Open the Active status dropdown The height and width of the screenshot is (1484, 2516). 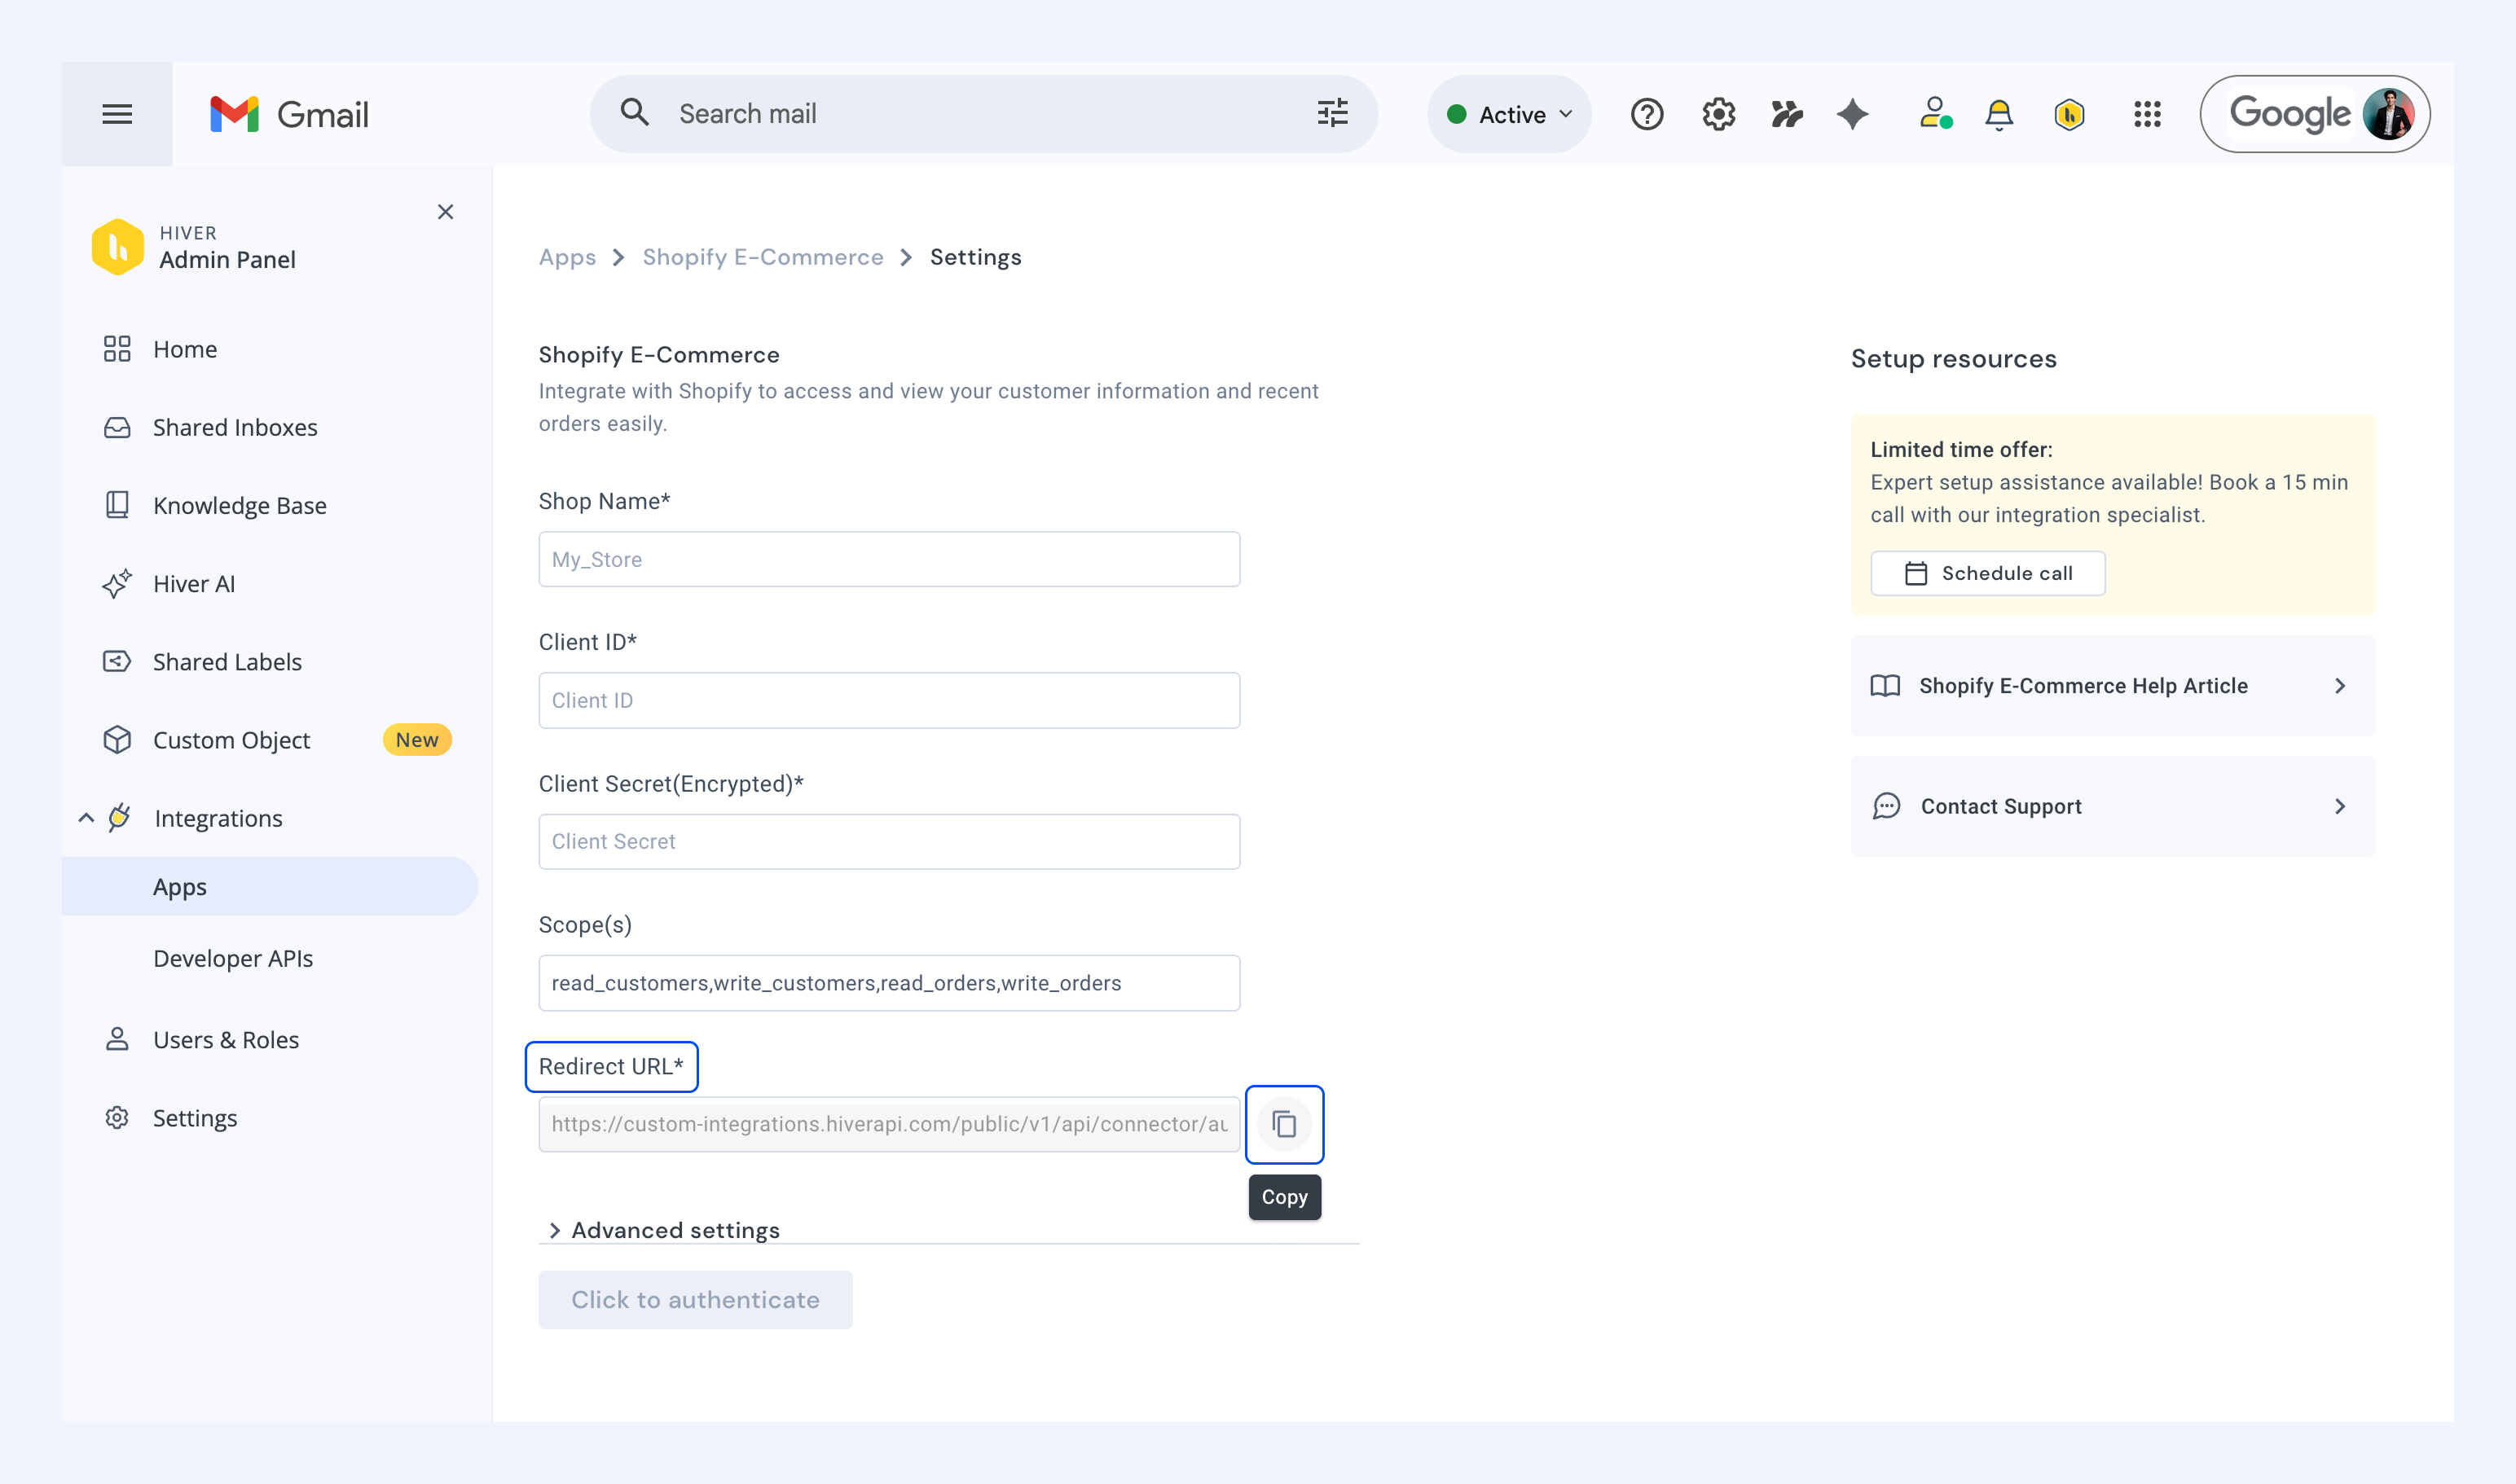pyautogui.click(x=1509, y=114)
